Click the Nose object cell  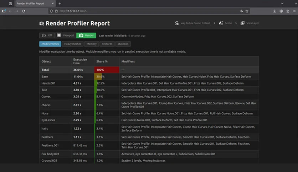pyautogui.click(x=55, y=113)
